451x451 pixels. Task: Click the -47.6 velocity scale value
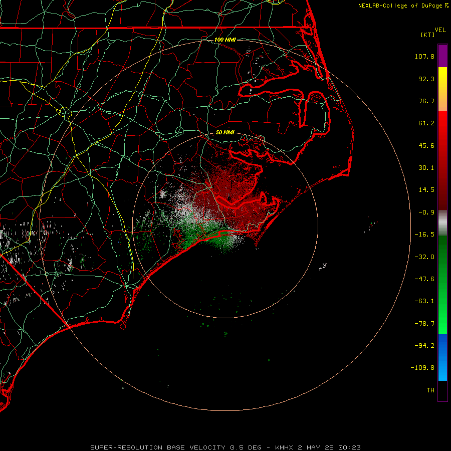[424, 279]
